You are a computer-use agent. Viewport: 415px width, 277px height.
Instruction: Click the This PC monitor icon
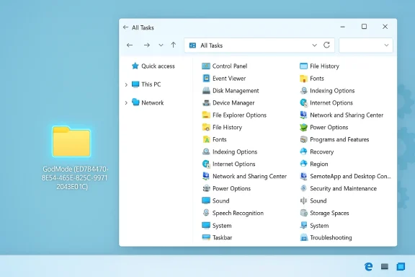pos(135,84)
